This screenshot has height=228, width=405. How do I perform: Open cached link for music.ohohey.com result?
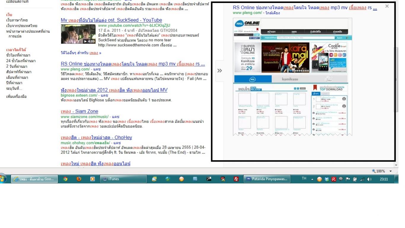click(117, 143)
